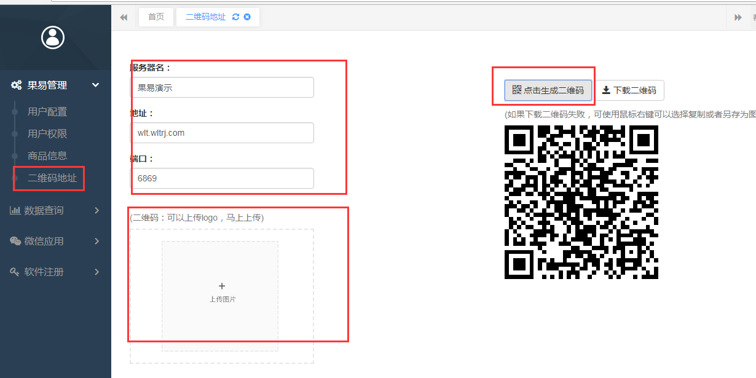
Task: Switch to the 首页 tab
Action: 156,17
